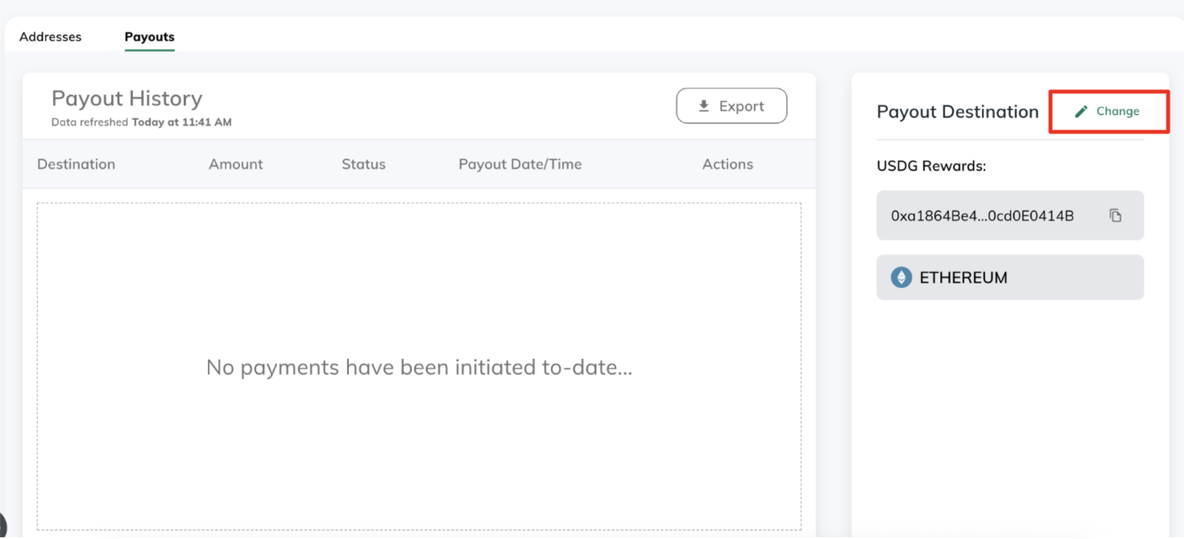Click the Actions column header
The image size is (1184, 539).
click(x=727, y=164)
